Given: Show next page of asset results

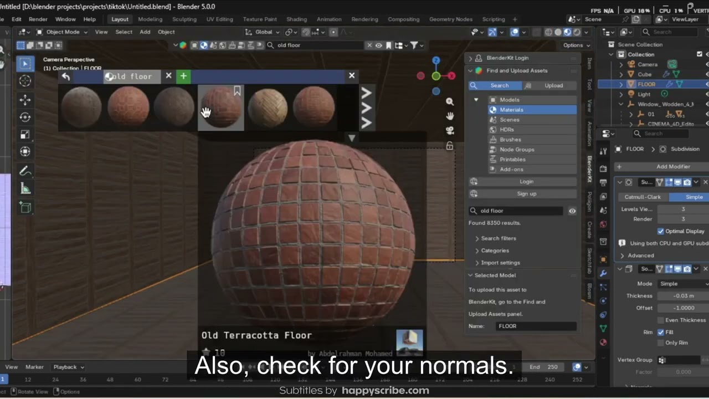Looking at the screenshot, I should pos(366,108).
